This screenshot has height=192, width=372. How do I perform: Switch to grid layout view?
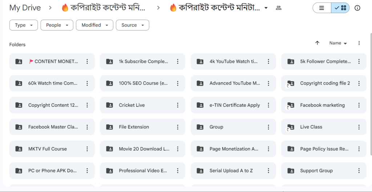[x=340, y=8]
